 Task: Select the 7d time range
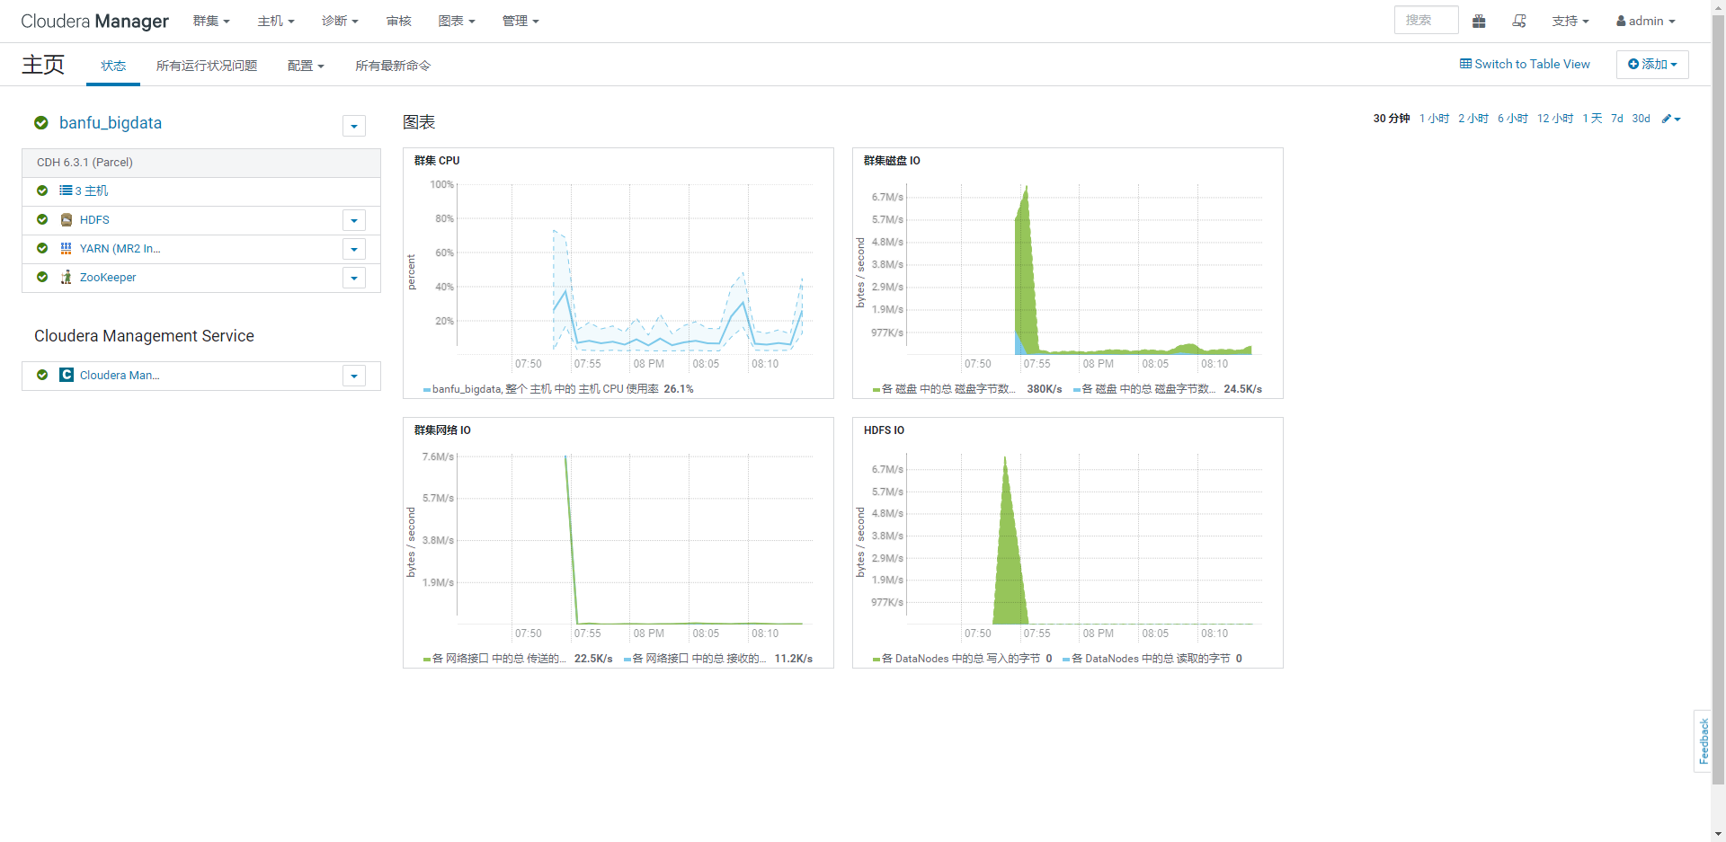tap(1616, 119)
